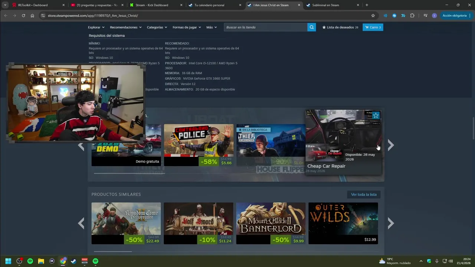Click the address bar URL
The image size is (475, 267).
coord(93,16)
